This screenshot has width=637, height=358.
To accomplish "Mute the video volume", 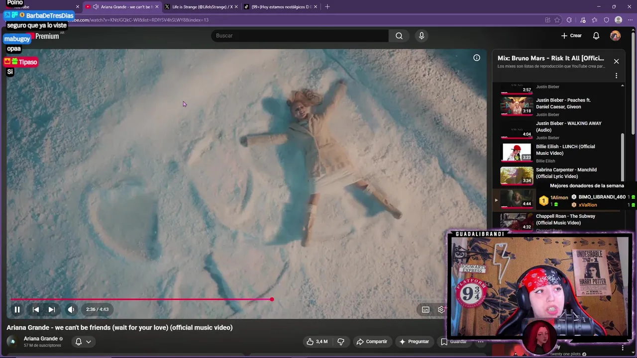I will pyautogui.click(x=71, y=309).
